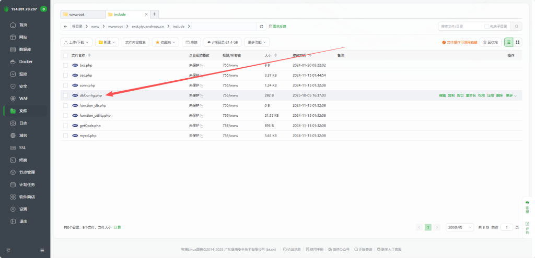535x258 pixels.
Task: Expand the 上传/下载 dropdown
Action: click(77, 42)
